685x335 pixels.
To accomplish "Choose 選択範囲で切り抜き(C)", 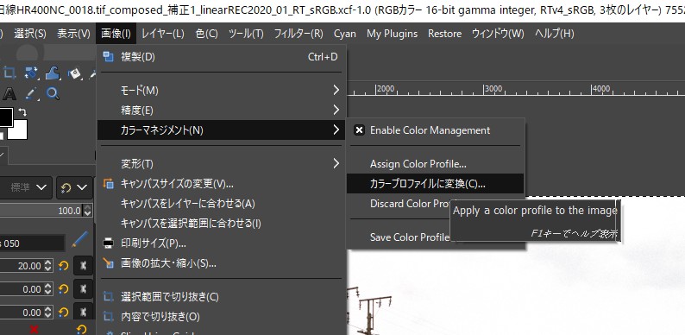I will point(222,297).
